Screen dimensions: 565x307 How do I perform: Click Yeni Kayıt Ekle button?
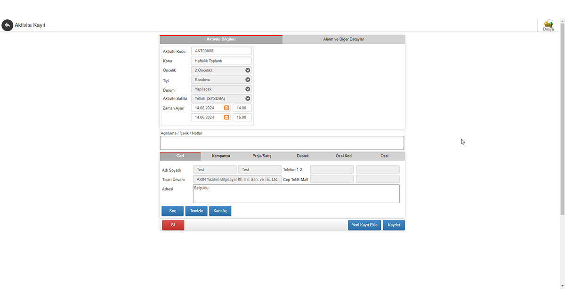[364, 225]
